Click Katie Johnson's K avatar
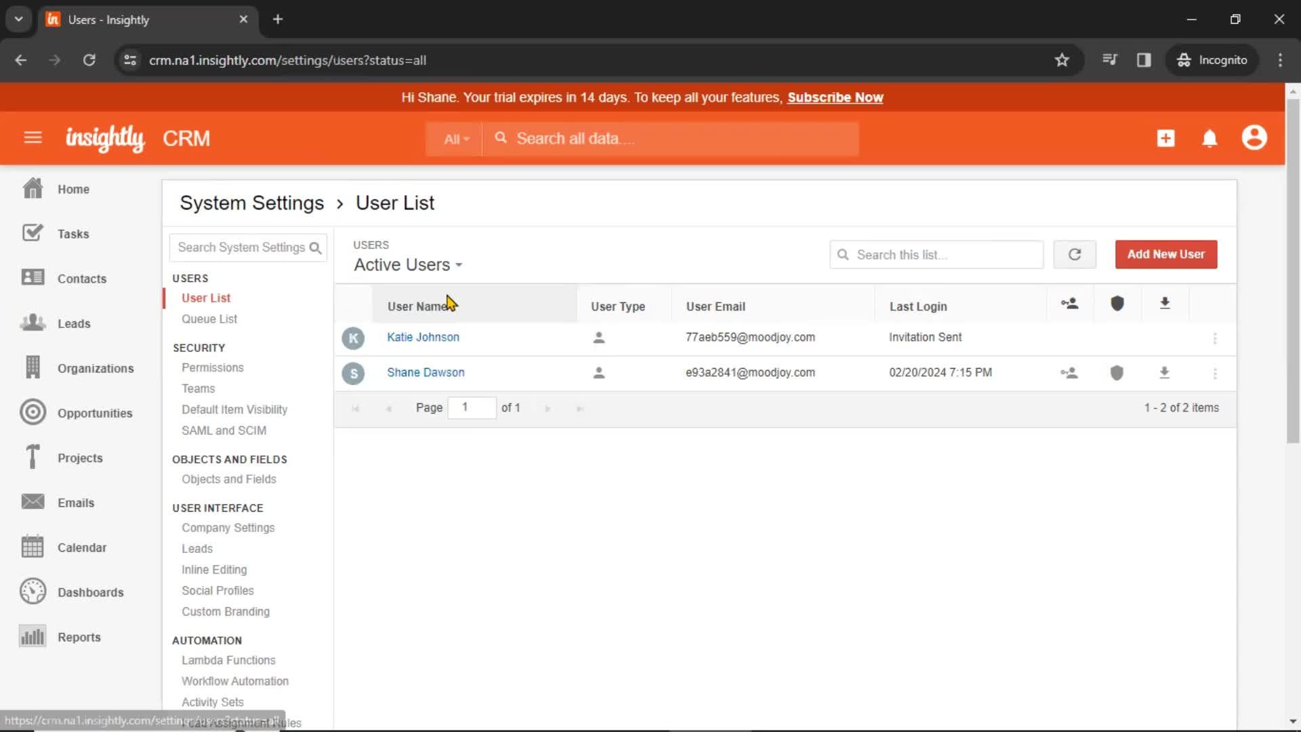Screen dimensions: 1301x732 point(353,338)
